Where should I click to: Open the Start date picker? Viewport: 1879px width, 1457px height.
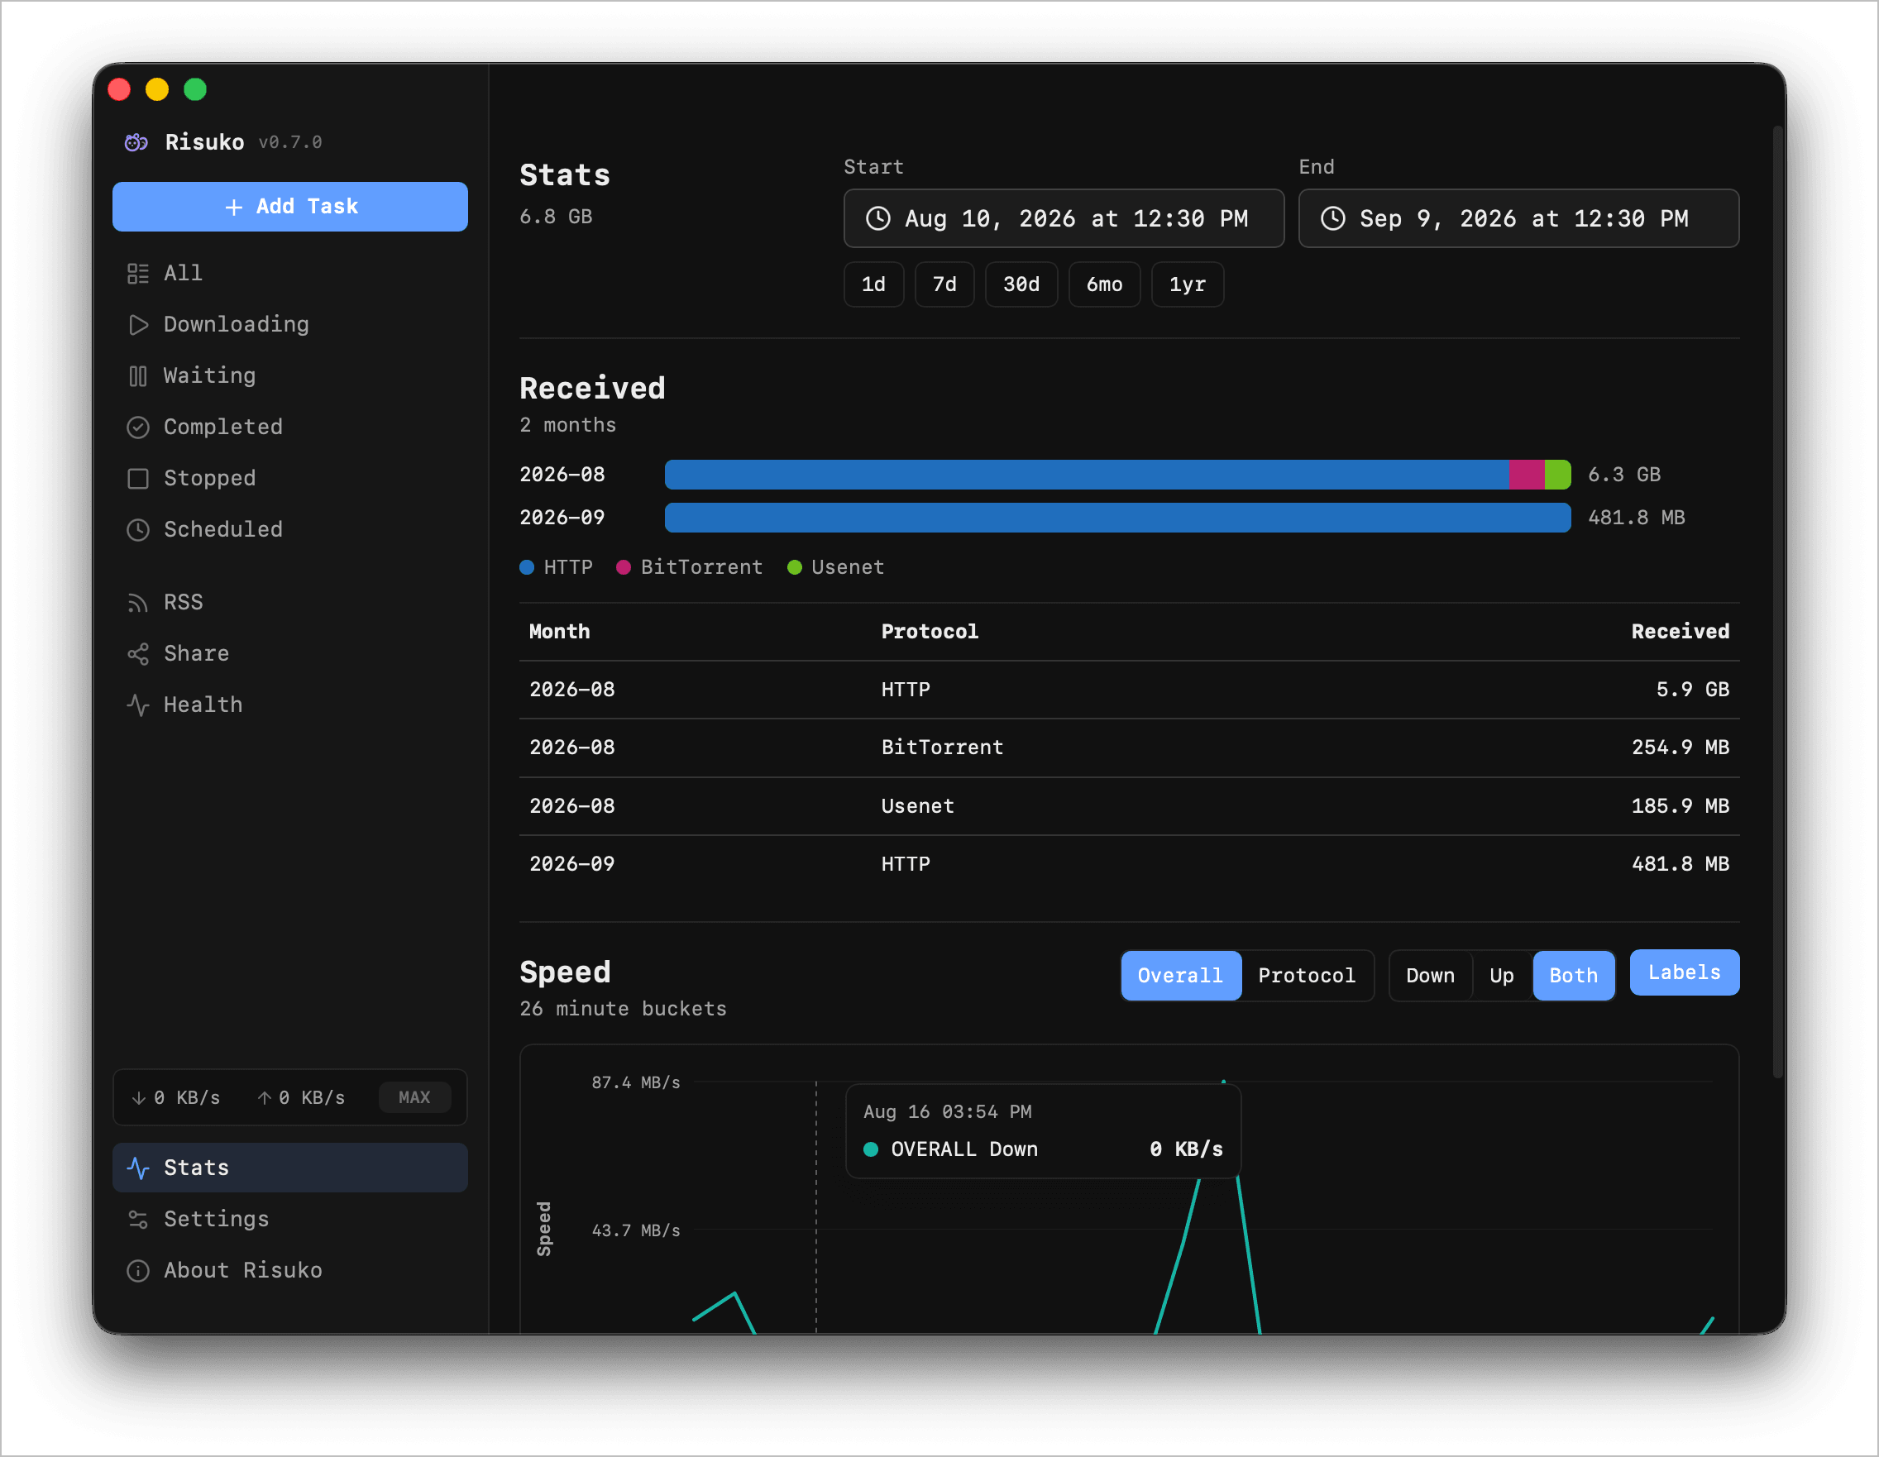(x=1064, y=218)
